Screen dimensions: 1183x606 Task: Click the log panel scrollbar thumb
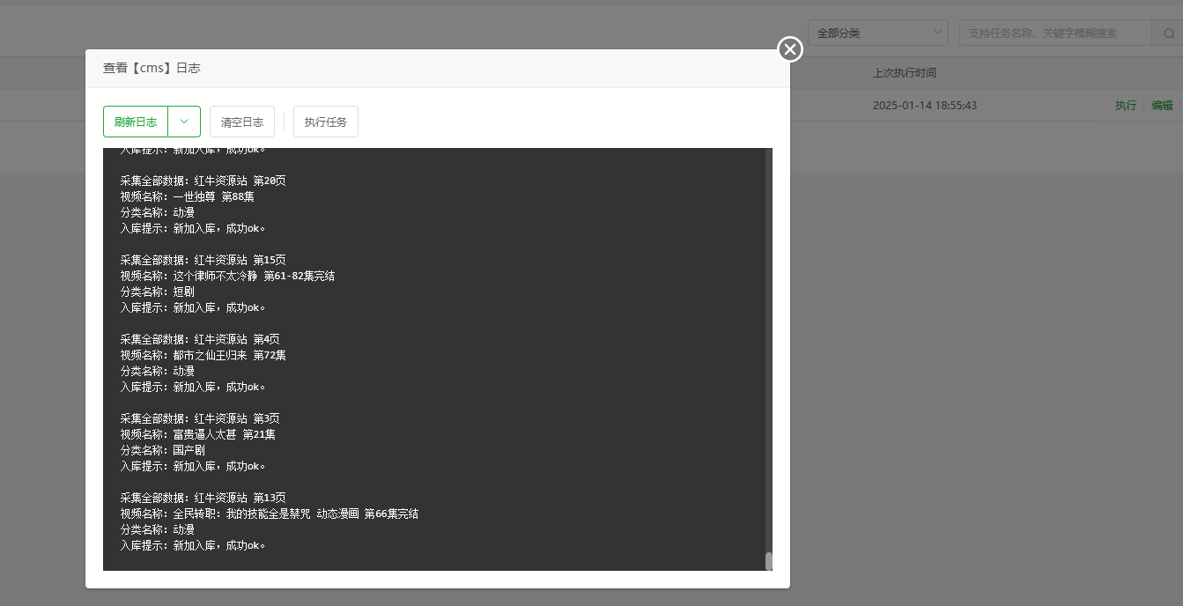click(x=768, y=561)
